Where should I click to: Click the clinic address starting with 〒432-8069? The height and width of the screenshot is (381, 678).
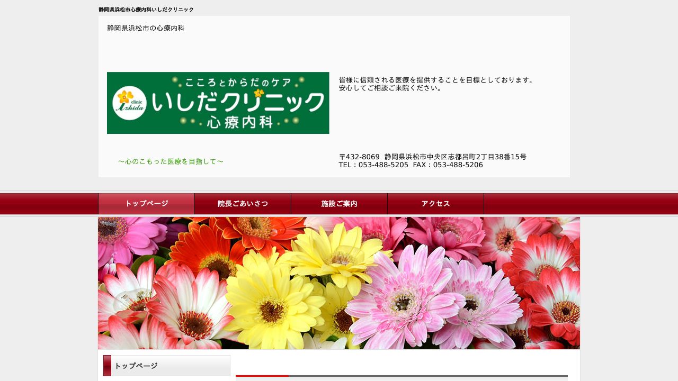(433, 157)
